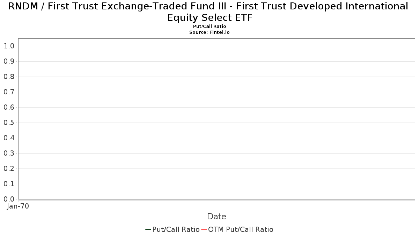Click the Put/Call Ratio subtitle text
419x235 pixels.
click(x=209, y=26)
